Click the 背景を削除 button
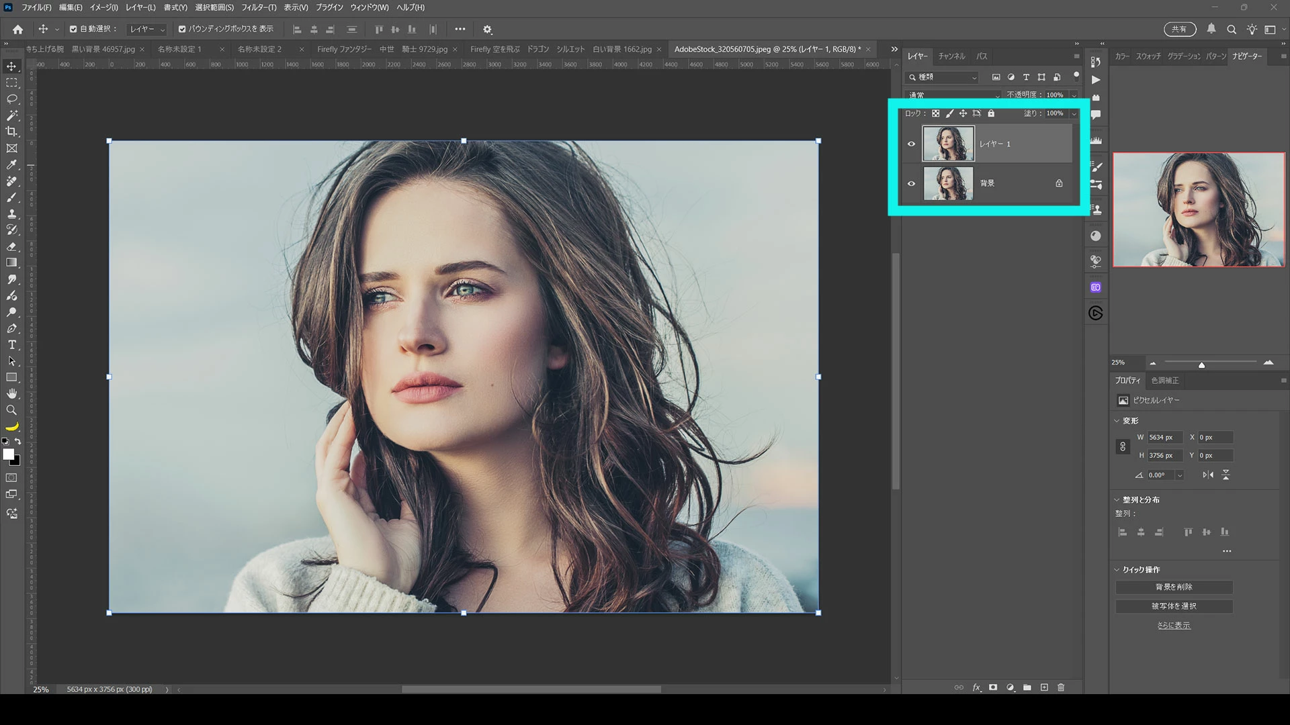 (x=1174, y=587)
